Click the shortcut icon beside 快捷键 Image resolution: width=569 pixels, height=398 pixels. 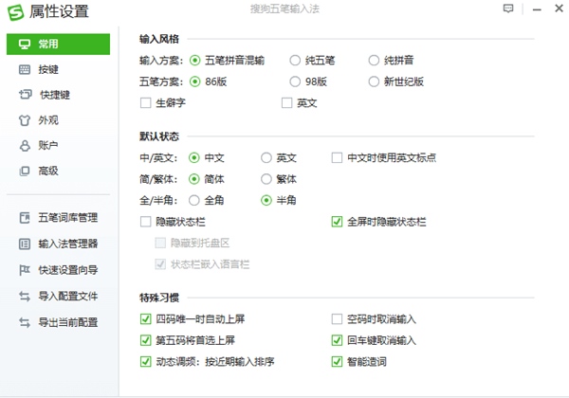point(25,95)
